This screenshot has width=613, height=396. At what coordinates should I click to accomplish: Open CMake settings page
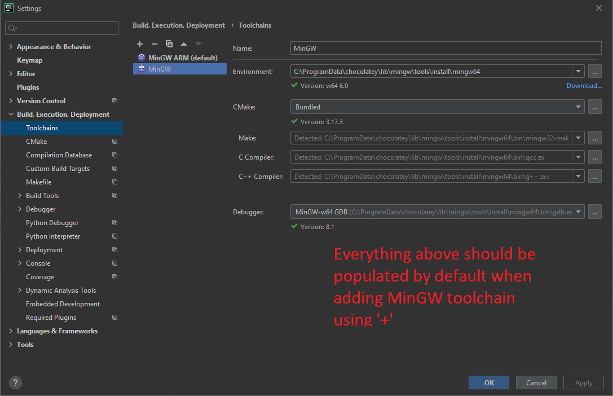tap(36, 142)
